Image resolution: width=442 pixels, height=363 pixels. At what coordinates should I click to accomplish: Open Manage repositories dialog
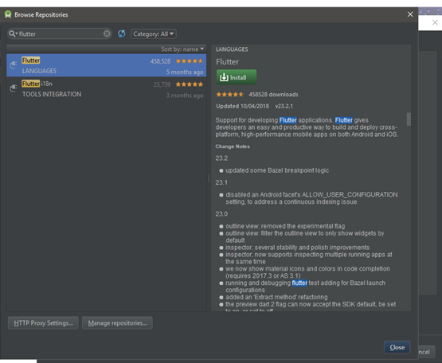pos(117,323)
